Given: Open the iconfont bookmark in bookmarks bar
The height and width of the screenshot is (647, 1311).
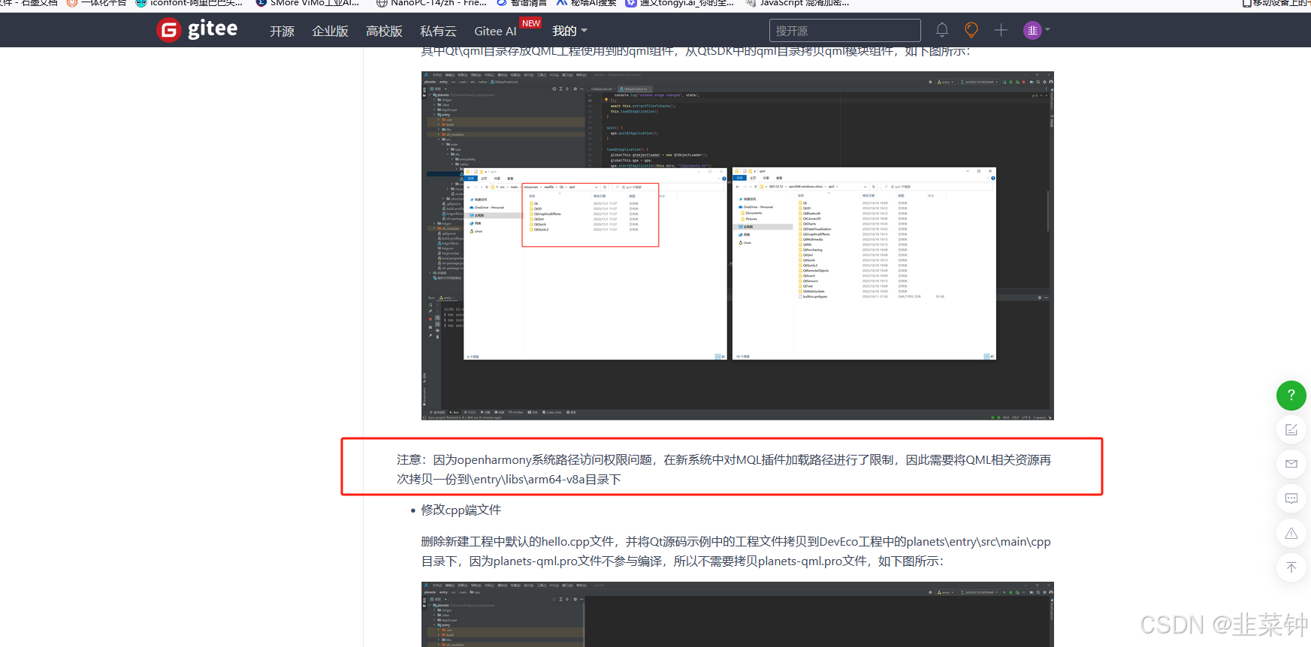Looking at the screenshot, I should pyautogui.click(x=189, y=3).
